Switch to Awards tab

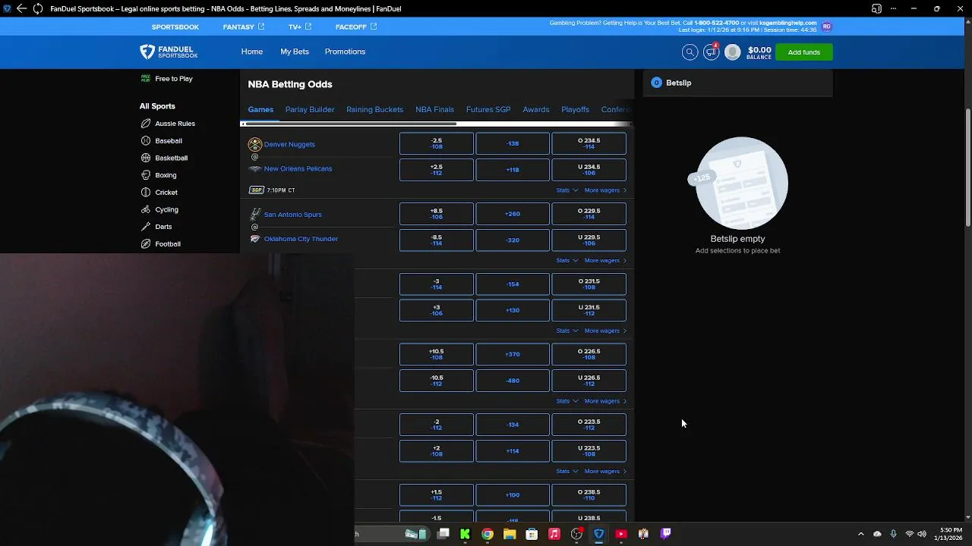[x=536, y=109]
